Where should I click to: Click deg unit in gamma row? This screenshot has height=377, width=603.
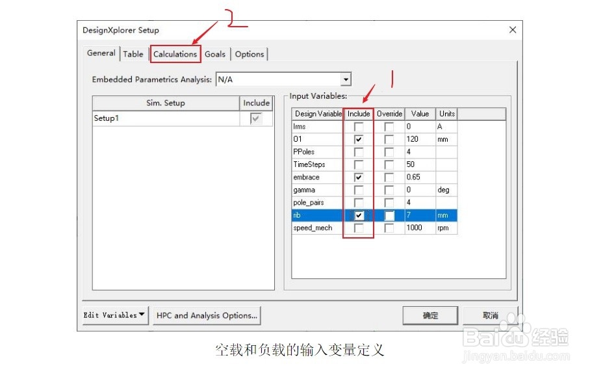coord(443,190)
